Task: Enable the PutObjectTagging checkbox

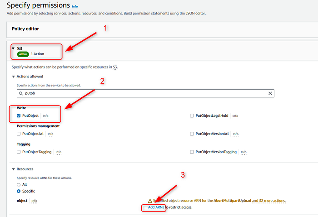Action: tap(19, 152)
